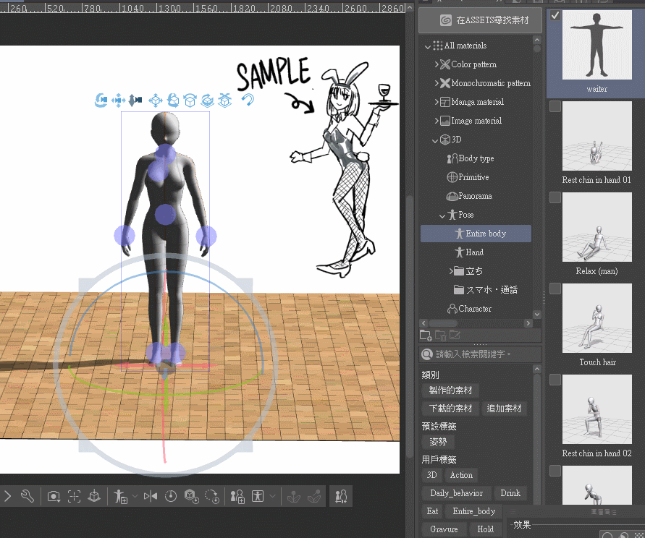This screenshot has width=645, height=538.
Task: Filter by Daily_behavior user tag
Action: [456, 493]
